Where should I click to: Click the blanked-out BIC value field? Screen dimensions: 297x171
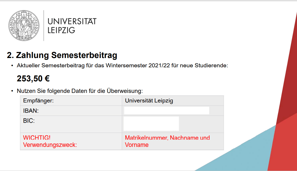tap(151, 124)
